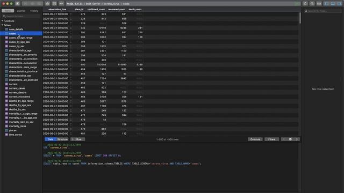Image resolution: width=344 pixels, height=193 pixels.
Task: Click the lock icon in the toolbar
Action: (47, 4)
